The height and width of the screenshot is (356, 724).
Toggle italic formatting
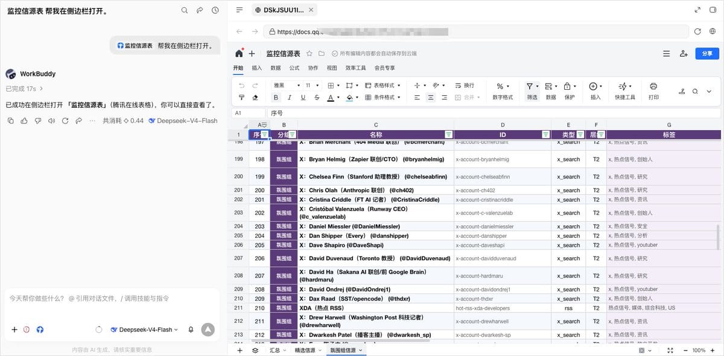coord(290,97)
